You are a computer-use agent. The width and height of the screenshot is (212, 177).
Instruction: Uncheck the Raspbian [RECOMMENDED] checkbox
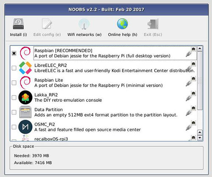14,53
